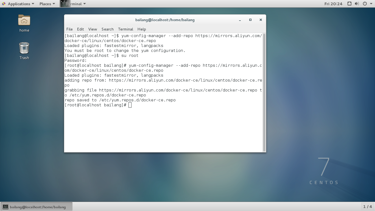Click the terminal window title bar text
Image resolution: width=375 pixels, height=211 pixels.
pos(165,20)
